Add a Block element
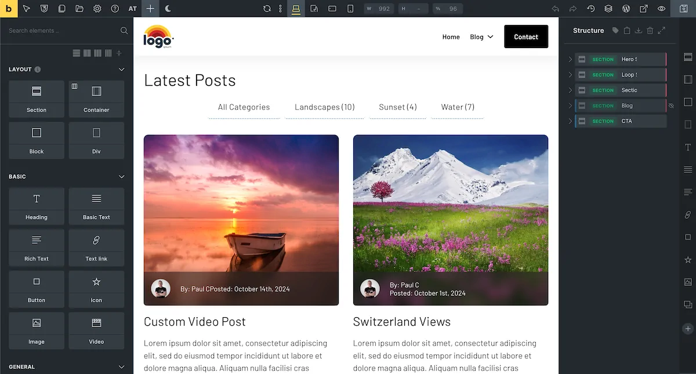 tap(37, 140)
